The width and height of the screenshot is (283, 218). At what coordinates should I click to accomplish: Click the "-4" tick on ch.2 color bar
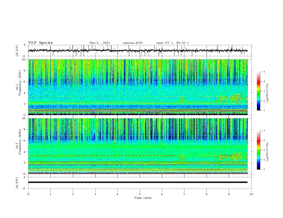pyautogui.click(x=263, y=140)
